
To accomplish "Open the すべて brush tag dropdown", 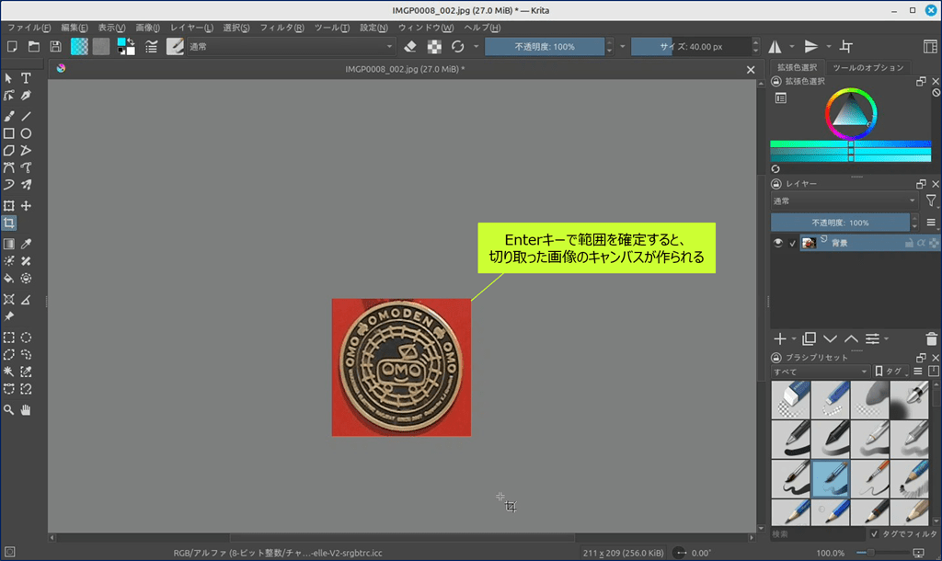I will click(820, 372).
